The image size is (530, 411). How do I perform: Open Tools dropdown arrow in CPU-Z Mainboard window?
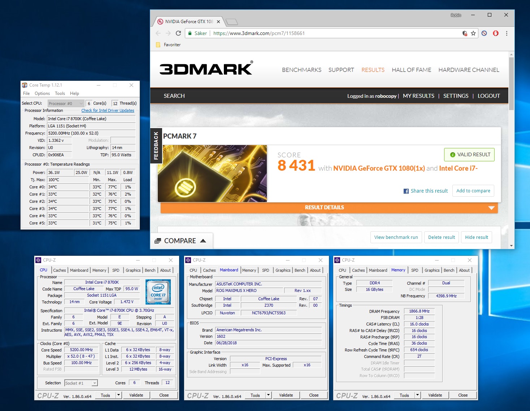point(268,395)
